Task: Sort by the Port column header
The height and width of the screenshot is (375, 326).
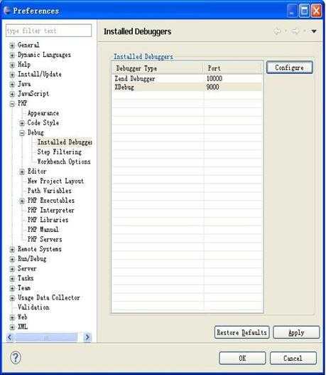Action: (232, 68)
